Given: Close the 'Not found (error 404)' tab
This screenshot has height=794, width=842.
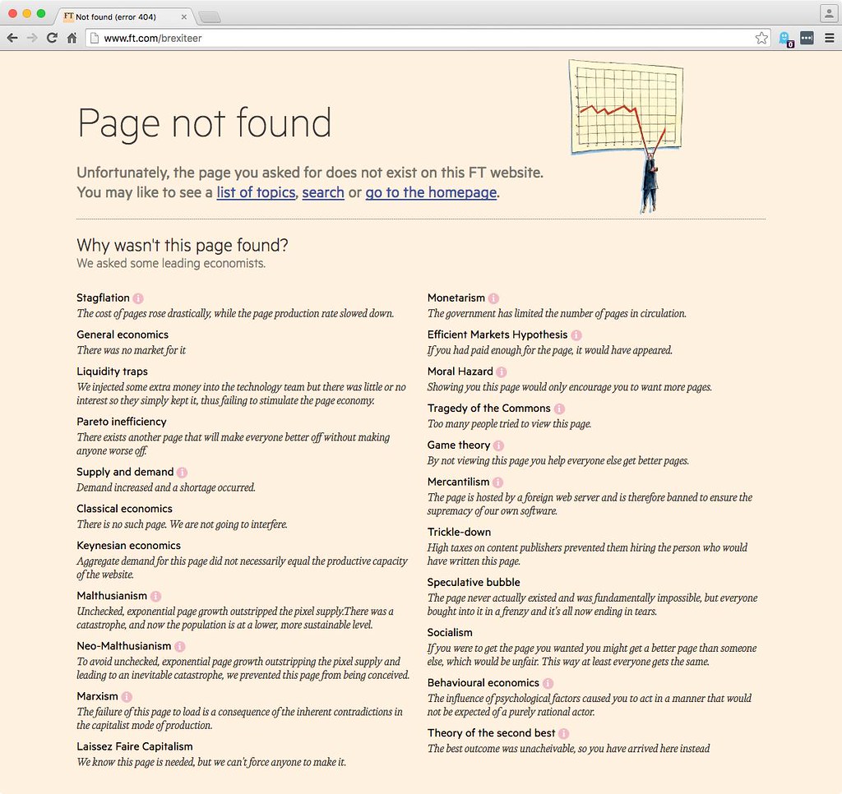Looking at the screenshot, I should click(183, 17).
